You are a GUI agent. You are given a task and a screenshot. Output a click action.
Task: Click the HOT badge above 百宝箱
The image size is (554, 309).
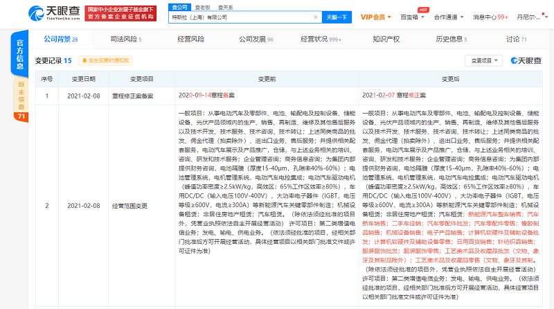coord(423,10)
